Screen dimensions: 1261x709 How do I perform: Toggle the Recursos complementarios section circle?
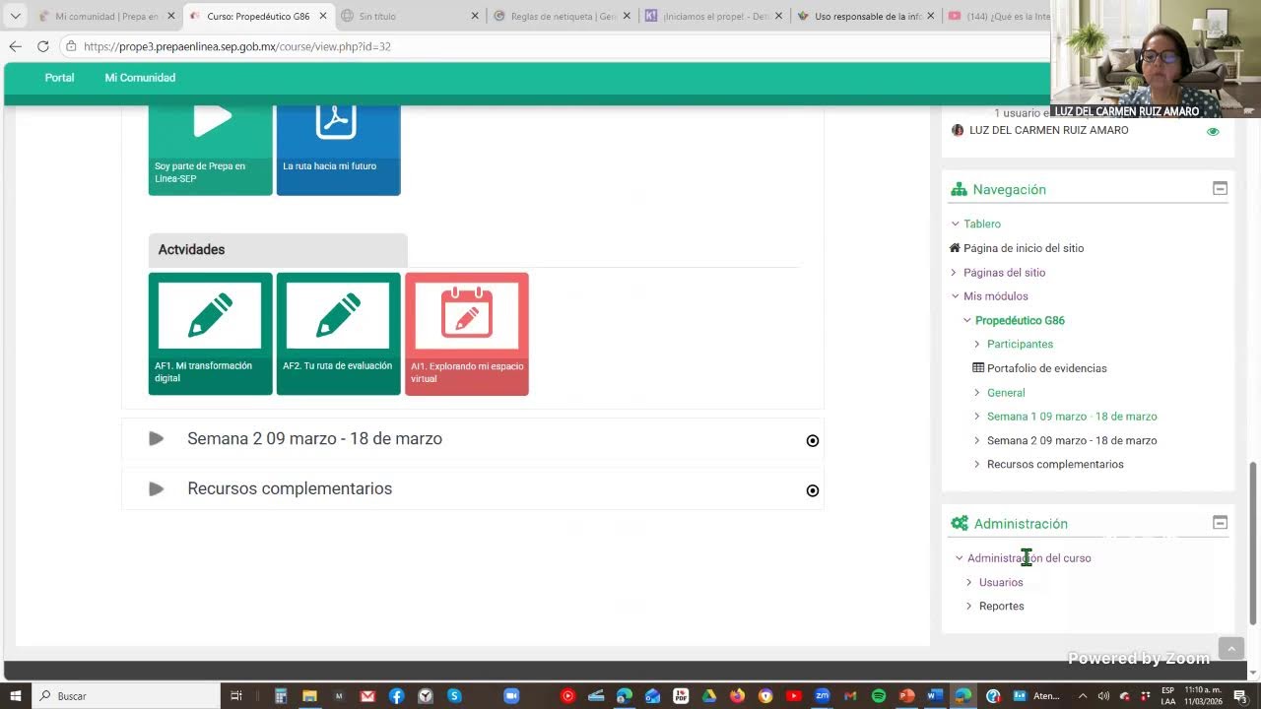coord(813,490)
